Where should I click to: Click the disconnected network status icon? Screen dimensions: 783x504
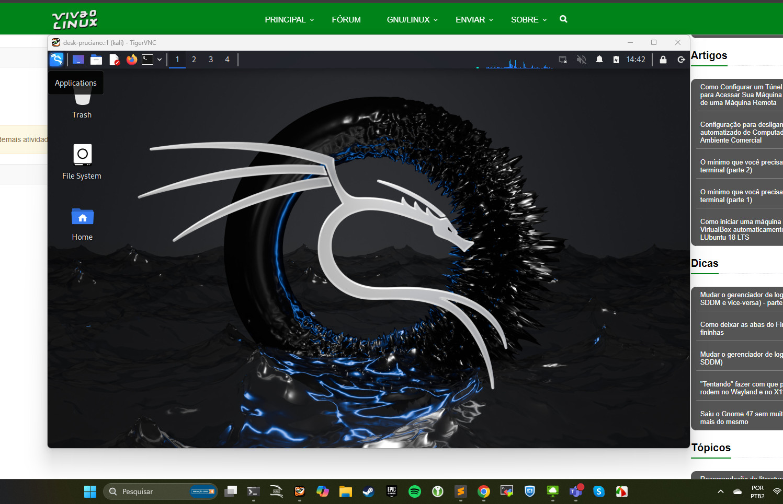pos(563,60)
